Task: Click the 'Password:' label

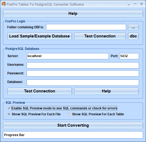Action: [x=16, y=73]
